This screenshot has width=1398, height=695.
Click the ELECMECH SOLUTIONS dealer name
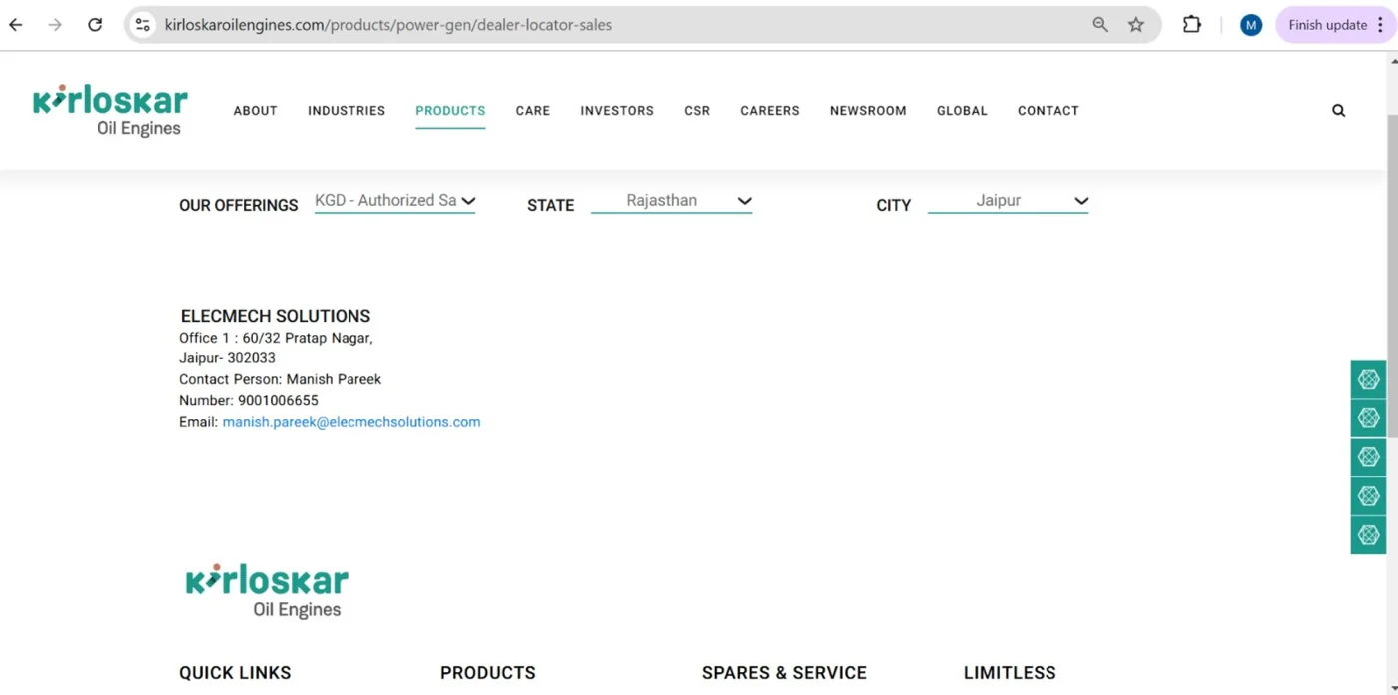click(x=276, y=316)
